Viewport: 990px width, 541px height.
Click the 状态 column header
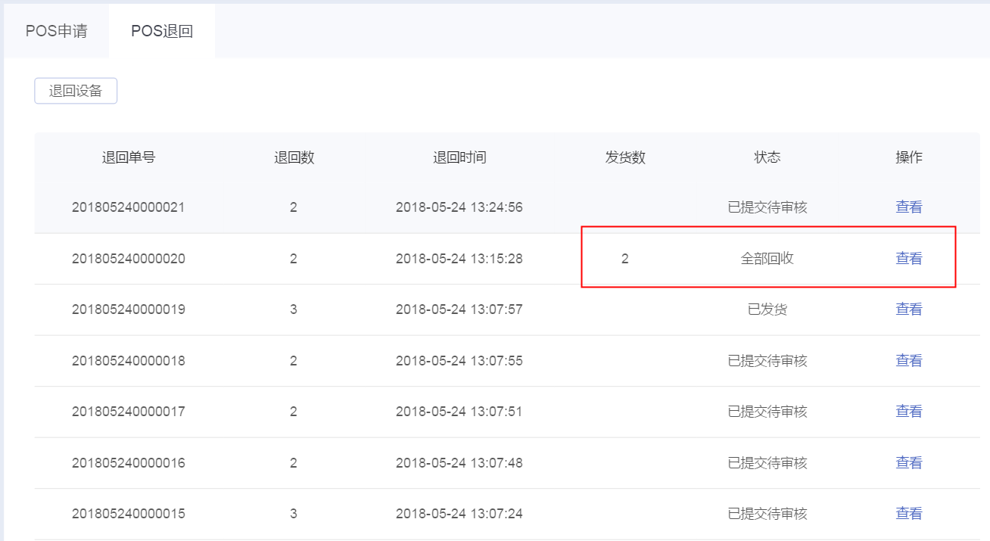coord(767,157)
